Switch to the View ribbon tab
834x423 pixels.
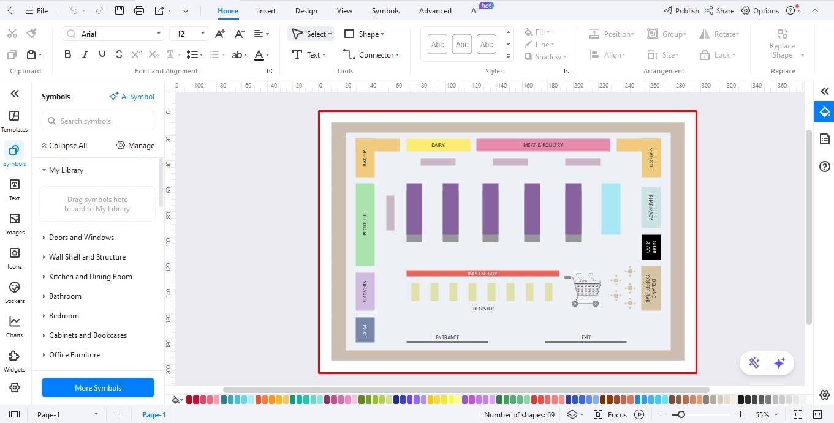pos(344,10)
